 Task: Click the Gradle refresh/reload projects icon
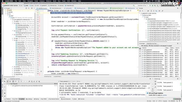[140, 11]
